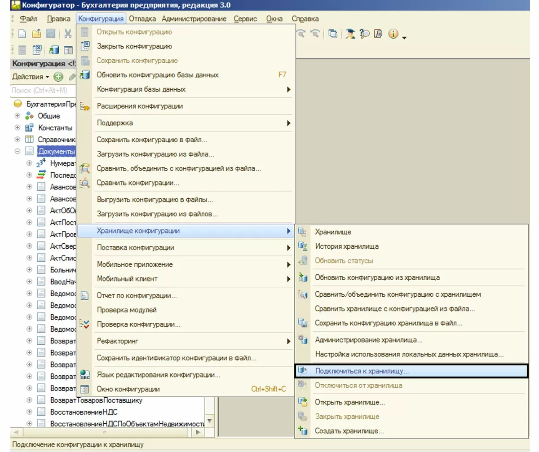Collapse the Документы tree node

point(18,151)
